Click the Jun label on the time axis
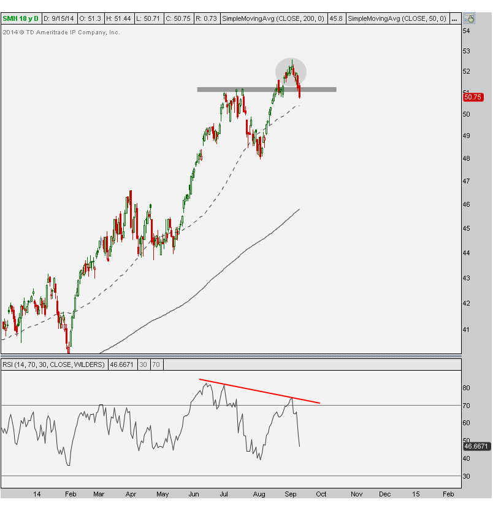 (x=194, y=494)
